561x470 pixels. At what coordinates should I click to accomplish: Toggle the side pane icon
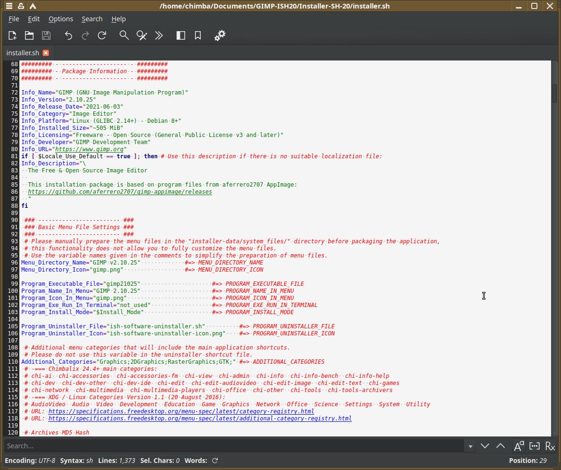[x=181, y=35]
